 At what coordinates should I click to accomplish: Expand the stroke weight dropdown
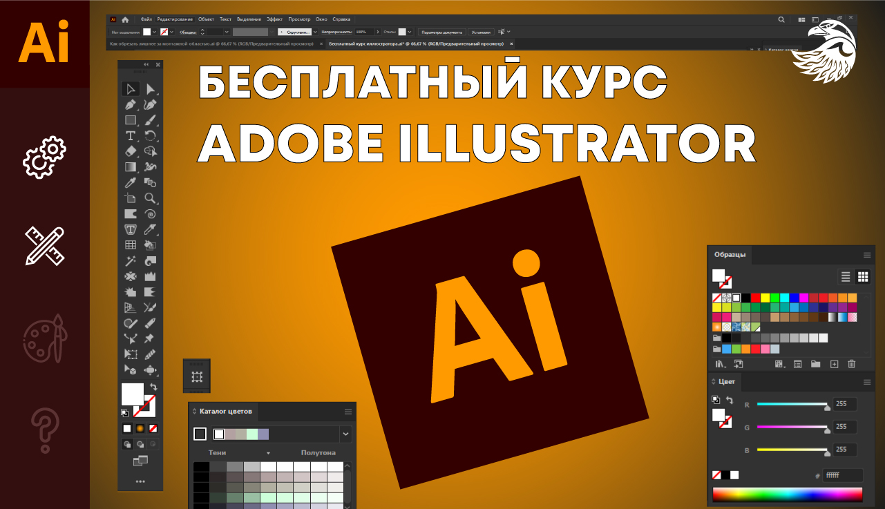pos(227,32)
